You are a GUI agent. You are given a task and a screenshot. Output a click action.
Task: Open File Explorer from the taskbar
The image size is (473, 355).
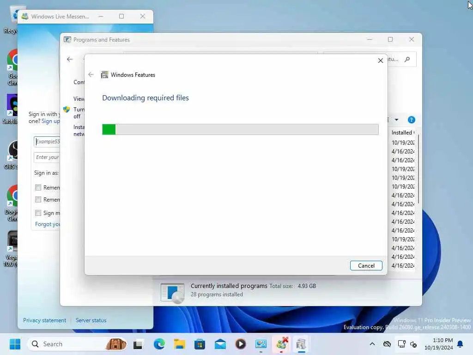180,344
